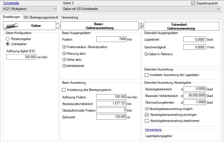Image resolution: width=224 pixels, height=142 pixels.
Task: Click the Maximaler Verfahrbereich value field
Action: point(195,96)
